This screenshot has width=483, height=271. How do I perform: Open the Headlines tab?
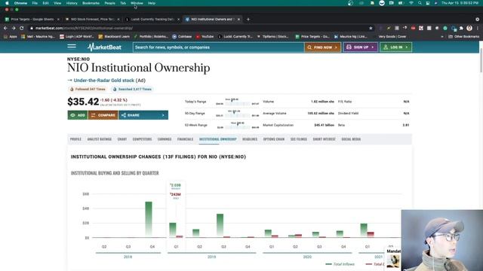tap(250, 139)
